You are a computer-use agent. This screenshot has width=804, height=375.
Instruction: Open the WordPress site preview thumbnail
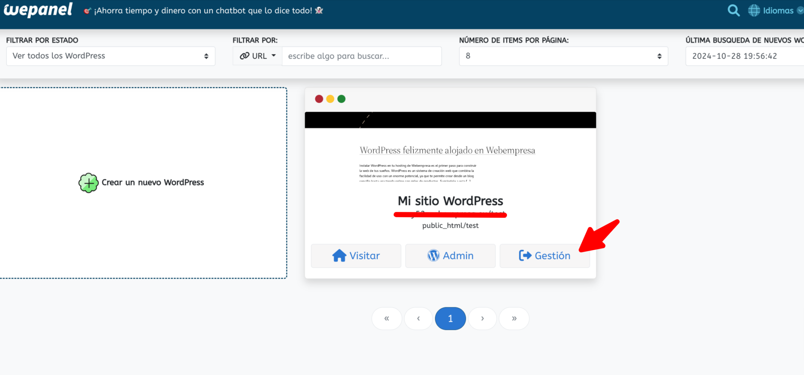450,147
